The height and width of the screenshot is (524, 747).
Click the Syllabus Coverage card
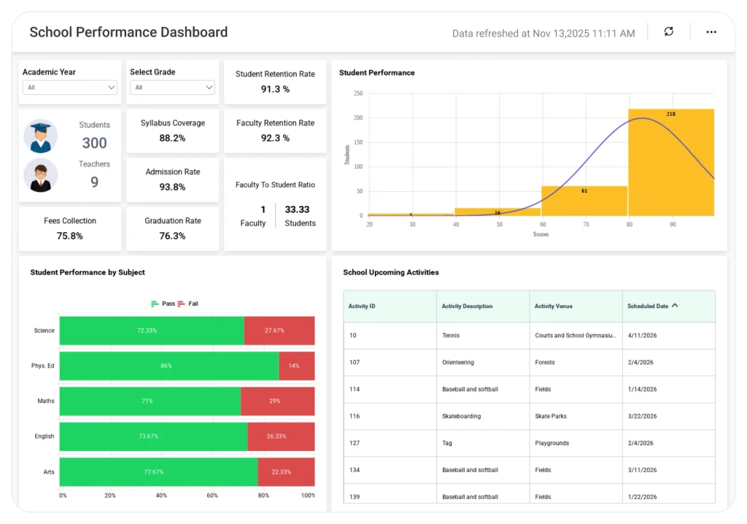pyautogui.click(x=172, y=131)
